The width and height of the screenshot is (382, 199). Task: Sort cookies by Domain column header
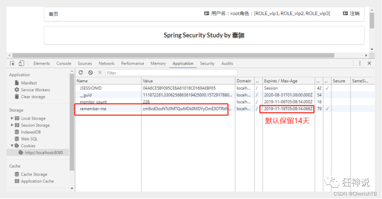pos(245,81)
